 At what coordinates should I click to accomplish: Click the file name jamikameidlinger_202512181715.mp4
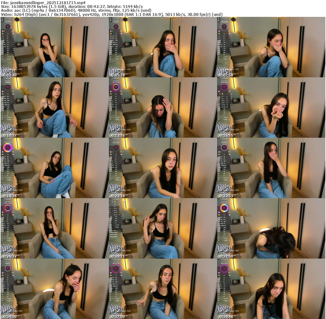pos(48,3)
